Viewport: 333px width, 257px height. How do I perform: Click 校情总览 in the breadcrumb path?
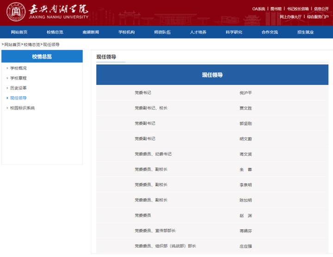(32, 44)
